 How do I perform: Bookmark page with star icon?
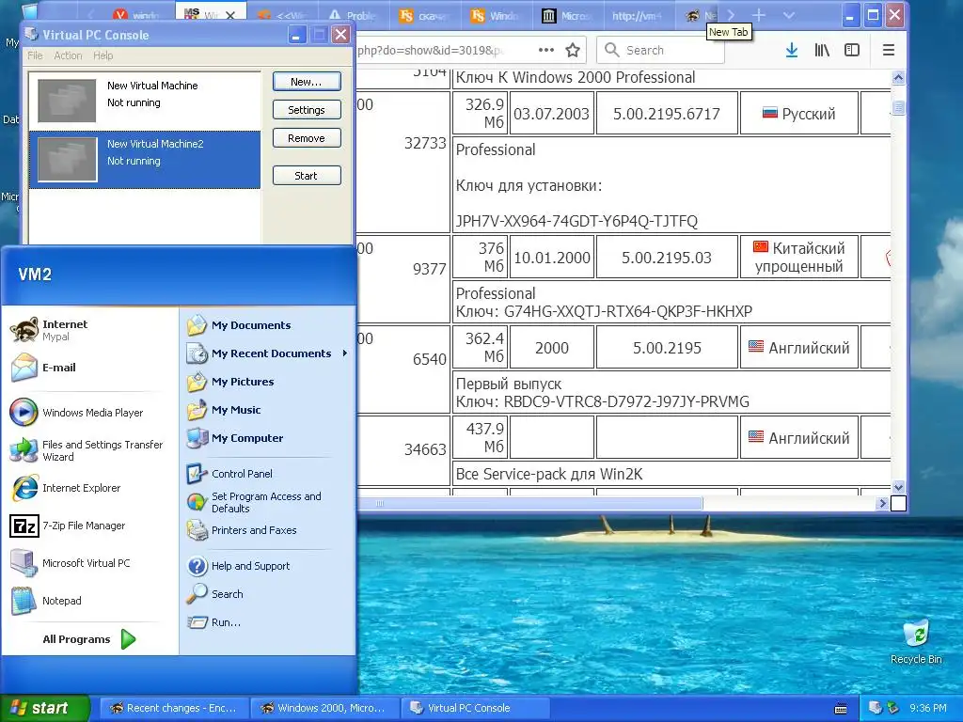pyautogui.click(x=573, y=51)
